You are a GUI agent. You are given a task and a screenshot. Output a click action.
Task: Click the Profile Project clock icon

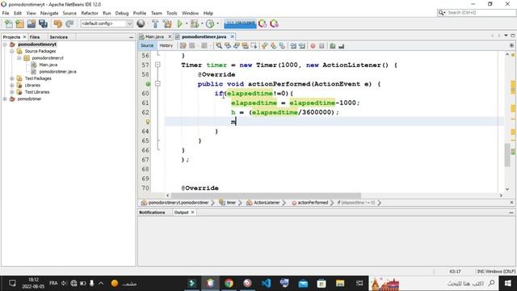[210, 23]
